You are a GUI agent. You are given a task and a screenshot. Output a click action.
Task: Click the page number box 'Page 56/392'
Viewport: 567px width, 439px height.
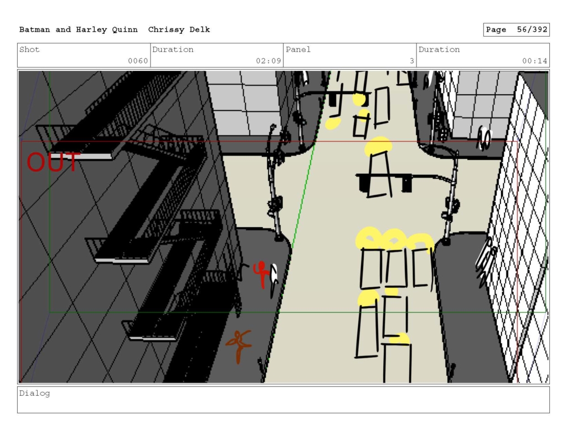pyautogui.click(x=517, y=30)
